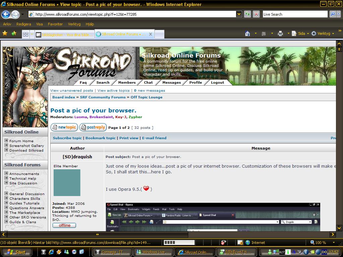Click the Live Search magnifier icon

[333, 14]
